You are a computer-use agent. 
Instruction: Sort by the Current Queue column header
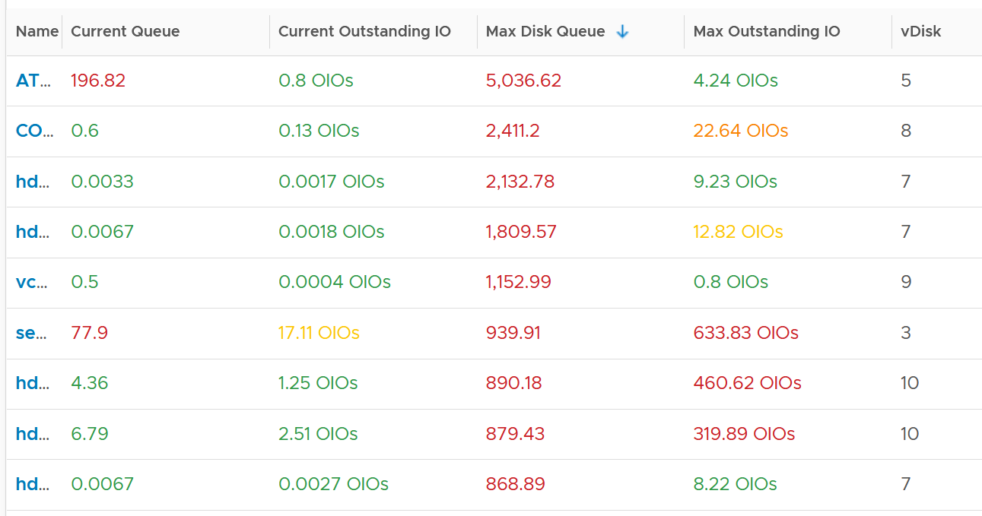tap(126, 32)
